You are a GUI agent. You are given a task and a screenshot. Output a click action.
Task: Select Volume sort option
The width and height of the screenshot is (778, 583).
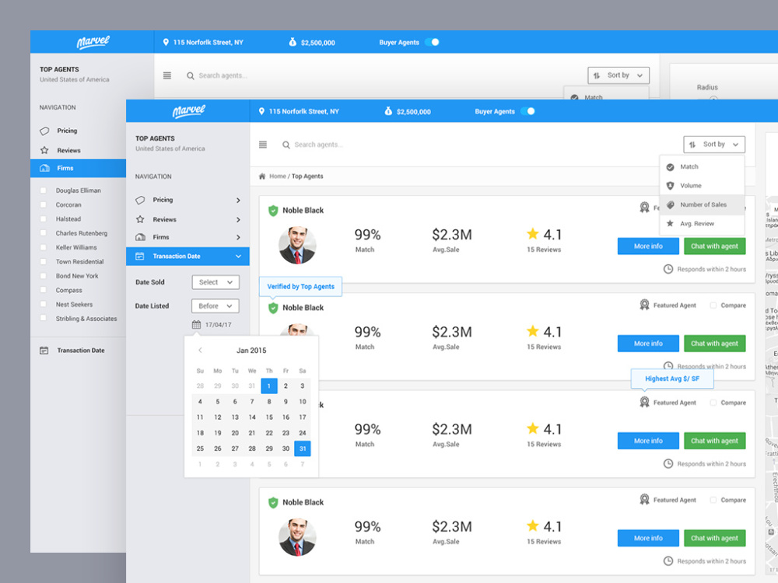[702, 186]
